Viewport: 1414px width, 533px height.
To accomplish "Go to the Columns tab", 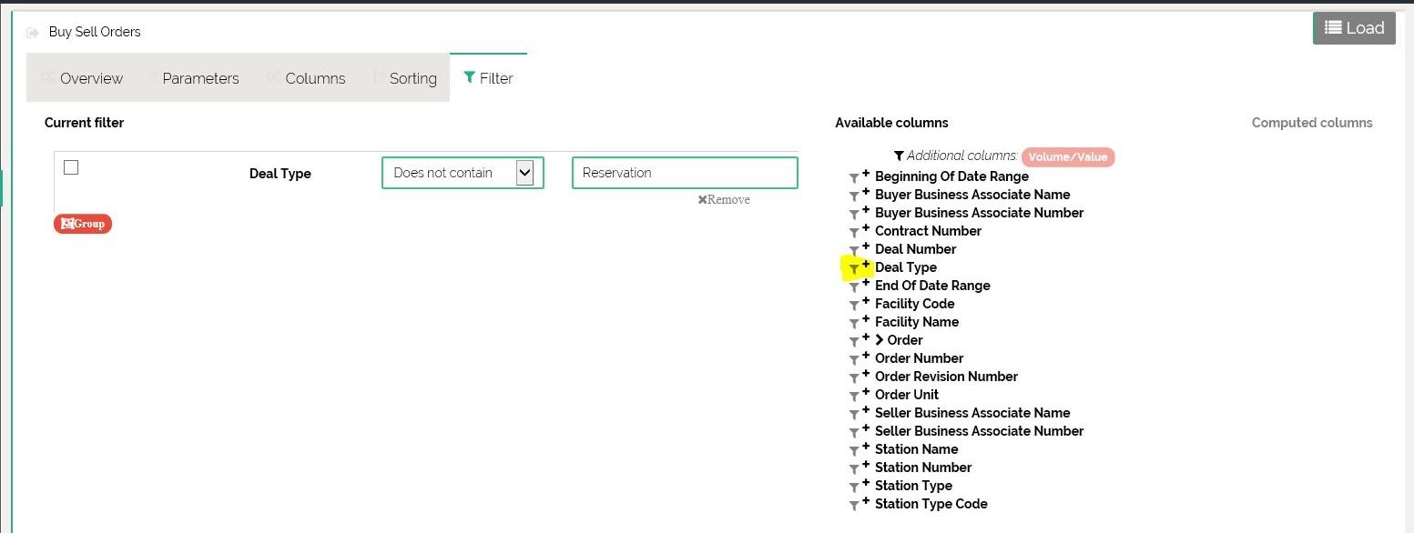I will 314,78.
